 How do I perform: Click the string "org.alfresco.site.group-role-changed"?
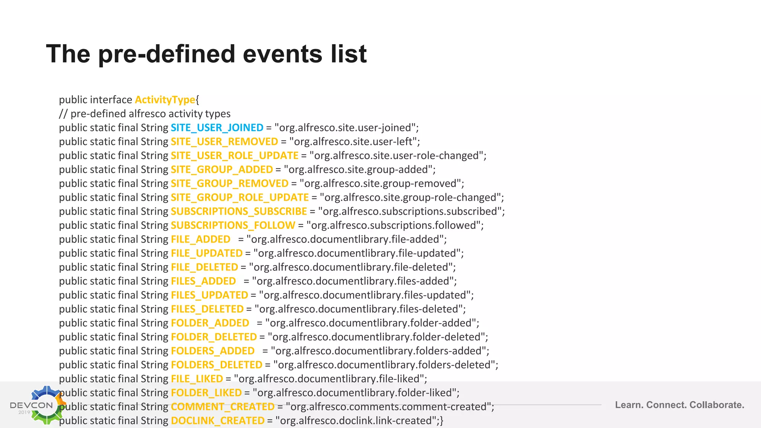pos(410,197)
